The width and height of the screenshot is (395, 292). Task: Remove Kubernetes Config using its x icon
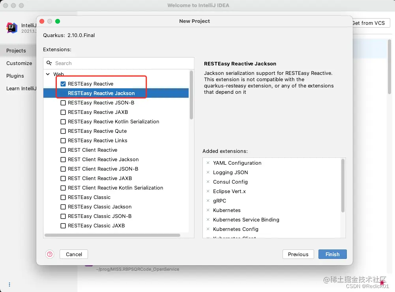(x=208, y=229)
